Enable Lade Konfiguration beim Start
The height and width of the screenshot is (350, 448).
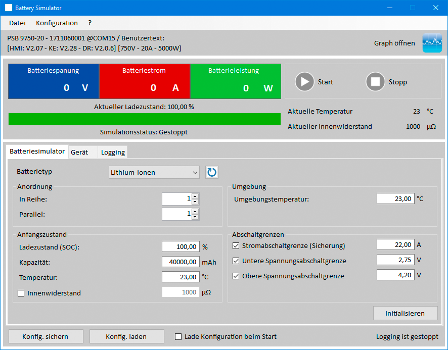[178, 336]
